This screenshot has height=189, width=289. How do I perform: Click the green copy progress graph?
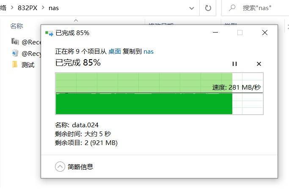tap(159, 93)
